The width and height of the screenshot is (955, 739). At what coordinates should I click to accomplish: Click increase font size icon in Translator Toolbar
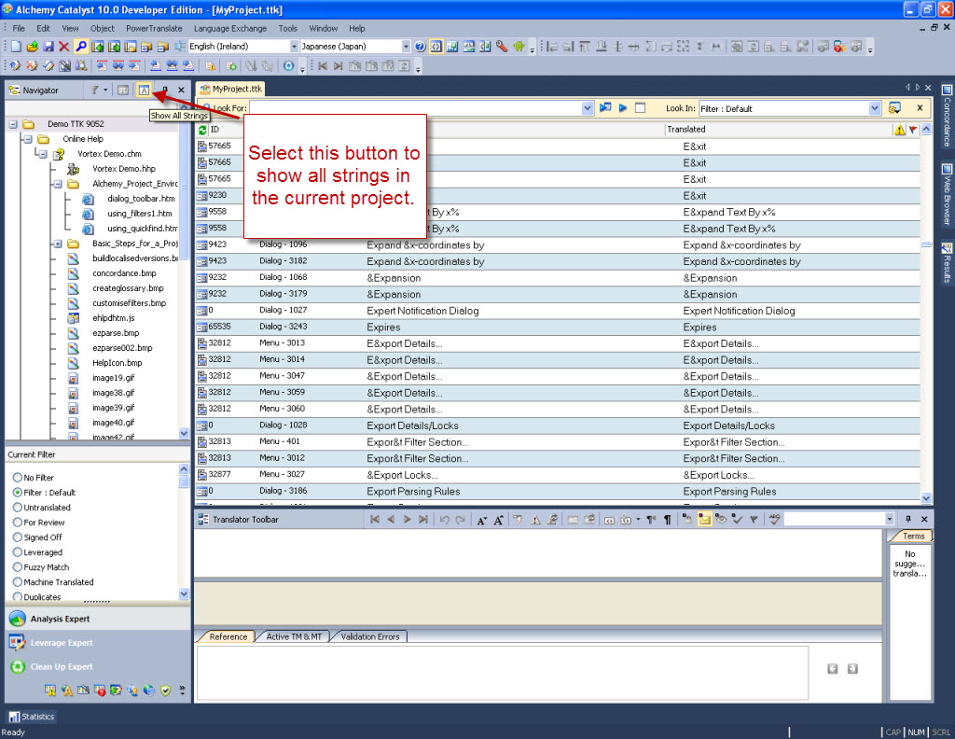coord(498,520)
